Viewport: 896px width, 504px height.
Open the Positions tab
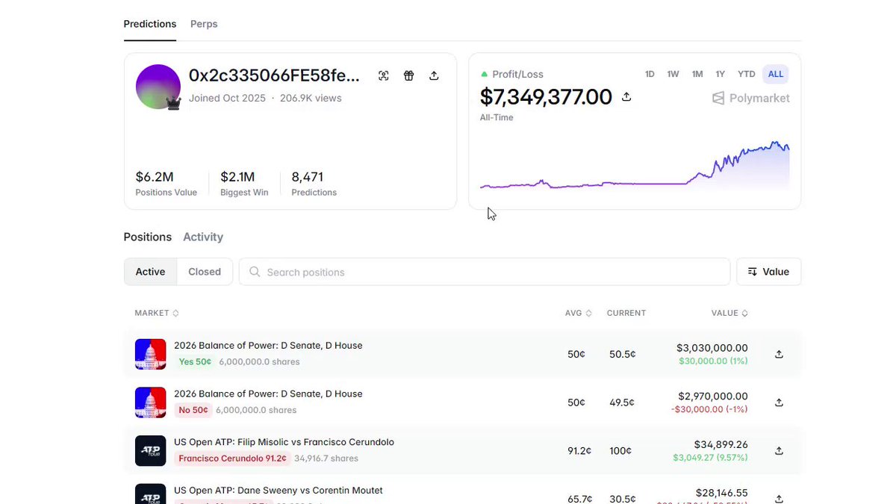(x=148, y=237)
